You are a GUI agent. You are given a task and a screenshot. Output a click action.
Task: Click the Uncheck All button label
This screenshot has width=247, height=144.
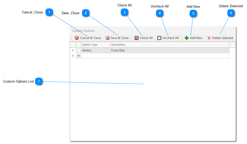(171, 38)
